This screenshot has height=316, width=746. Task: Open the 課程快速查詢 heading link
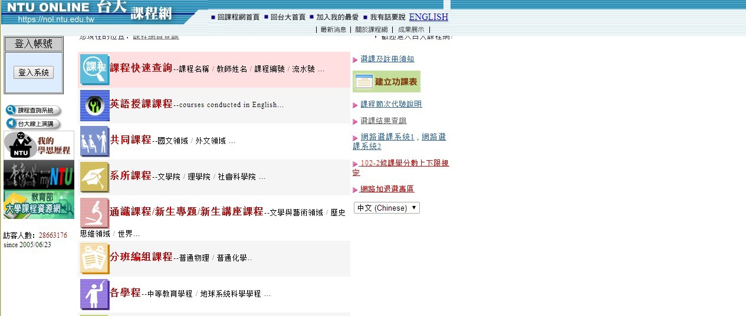pos(142,68)
